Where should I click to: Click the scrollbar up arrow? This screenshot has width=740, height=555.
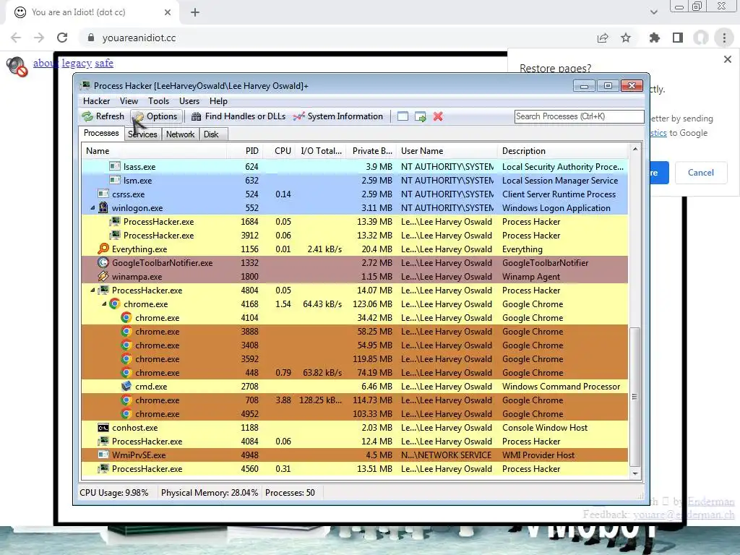point(634,149)
